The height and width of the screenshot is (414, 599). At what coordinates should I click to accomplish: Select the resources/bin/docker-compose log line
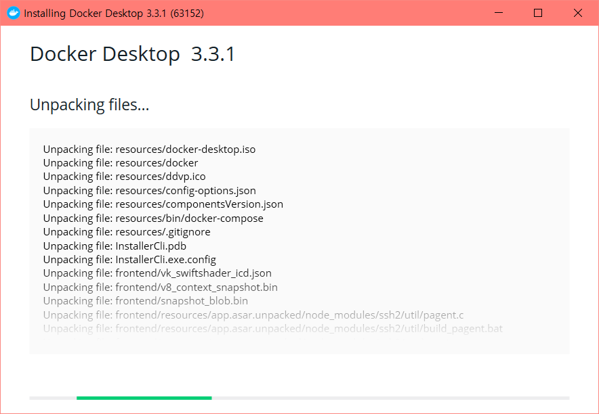click(153, 218)
